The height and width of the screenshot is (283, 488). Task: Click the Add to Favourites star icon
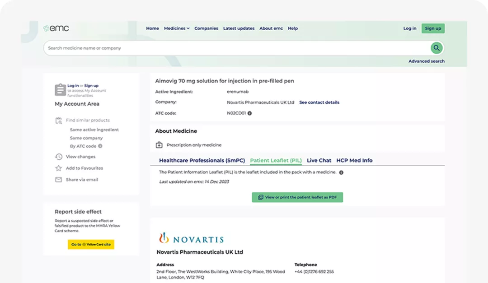59,168
